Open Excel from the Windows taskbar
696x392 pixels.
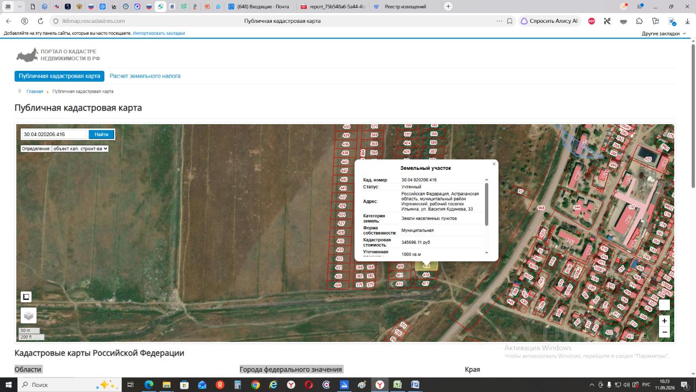[397, 385]
